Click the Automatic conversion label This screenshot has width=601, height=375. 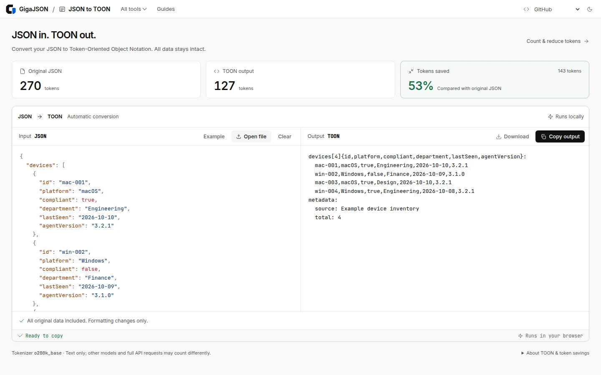(93, 117)
